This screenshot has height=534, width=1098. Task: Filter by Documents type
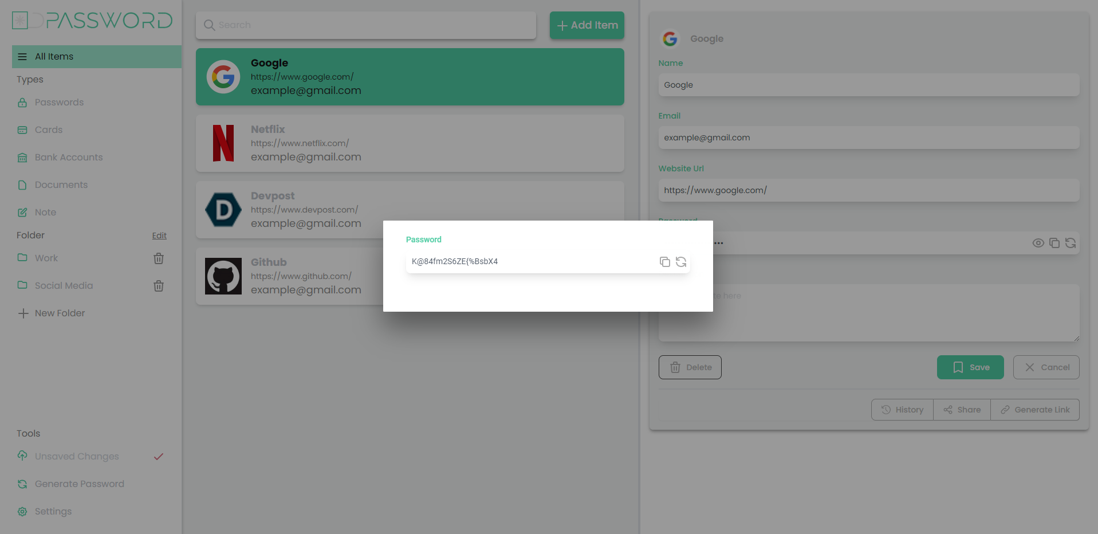point(61,185)
